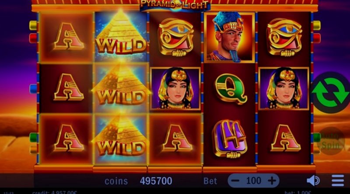The width and height of the screenshot is (350, 194).
Task: Open the hamburger menu
Action: pyautogui.click(x=338, y=180)
